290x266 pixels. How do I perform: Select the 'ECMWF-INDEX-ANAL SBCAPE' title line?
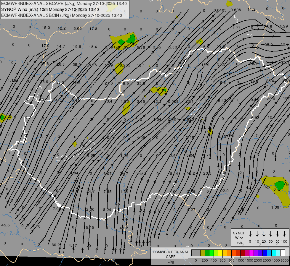point(64,4)
